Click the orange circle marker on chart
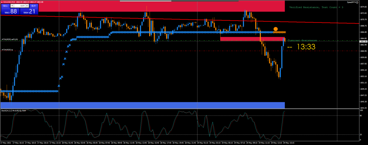 (275, 29)
